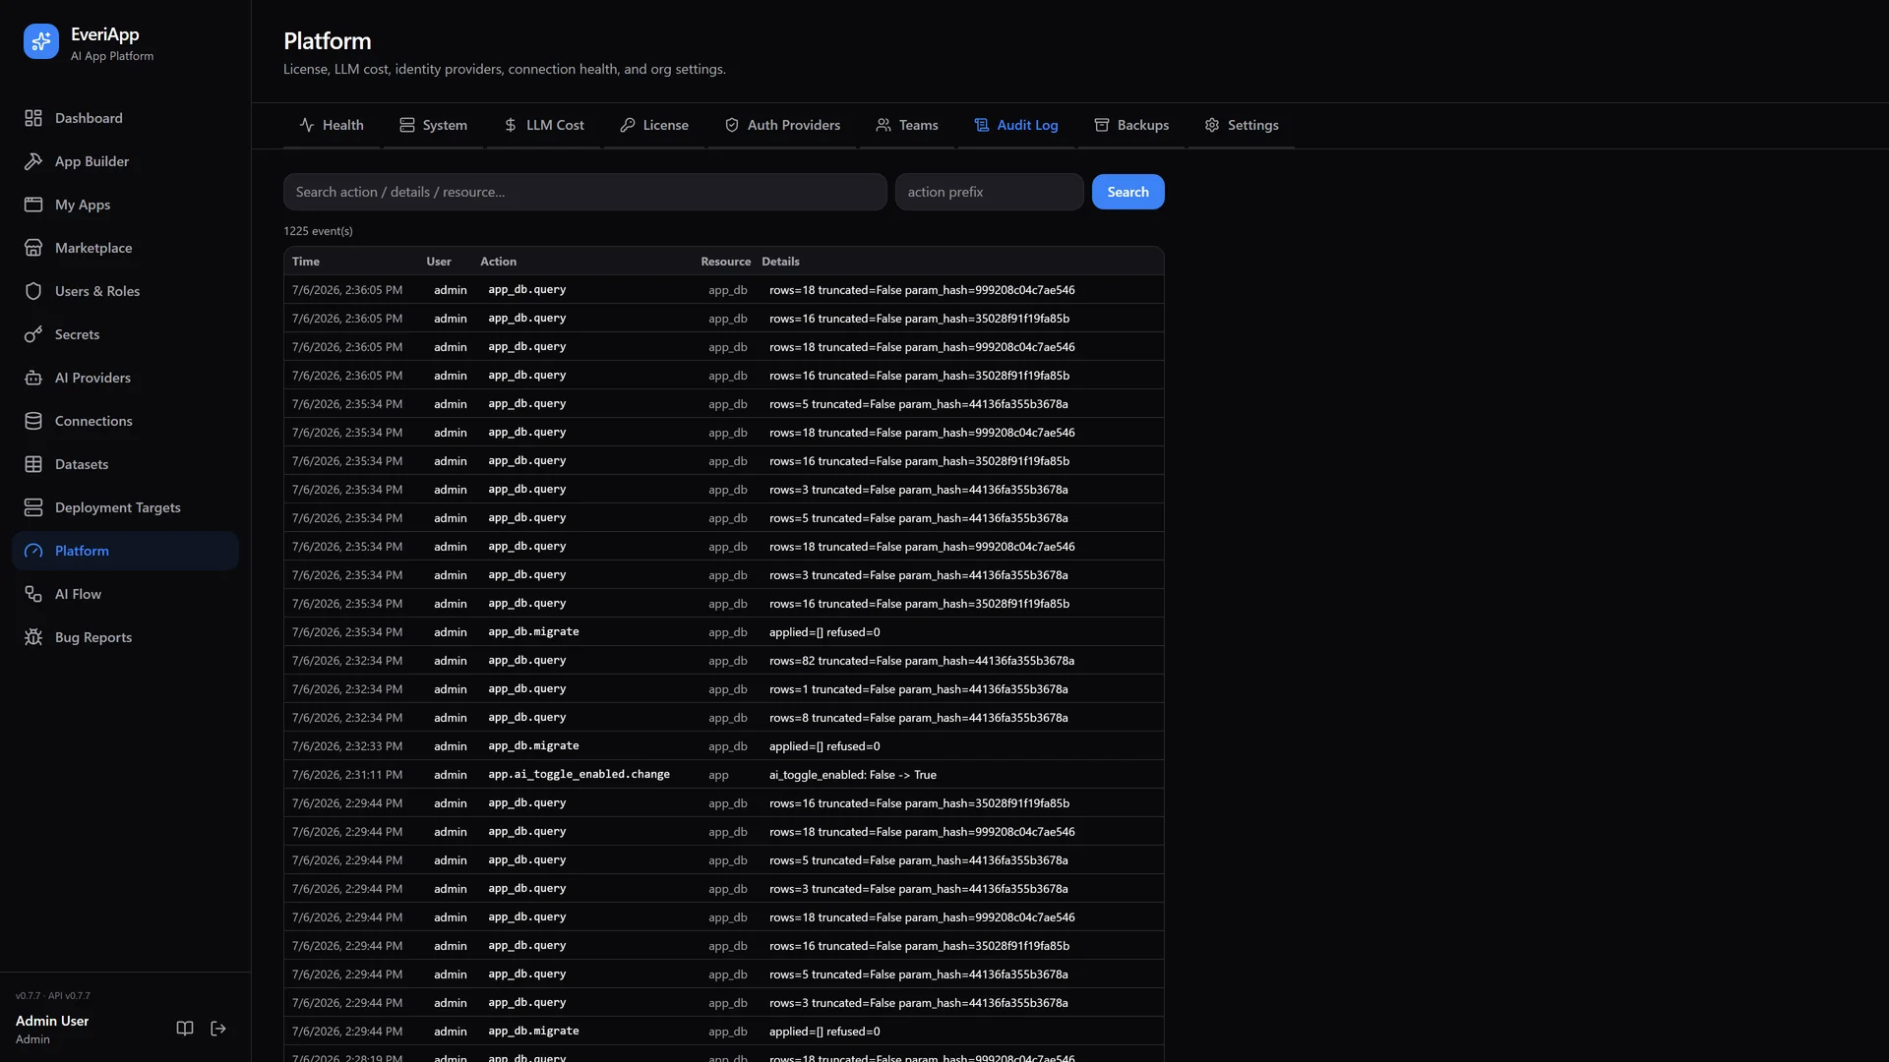1889x1062 pixels.
Task: Click 'ai_toggle_enabled: False -> True' details
Action: [852, 775]
